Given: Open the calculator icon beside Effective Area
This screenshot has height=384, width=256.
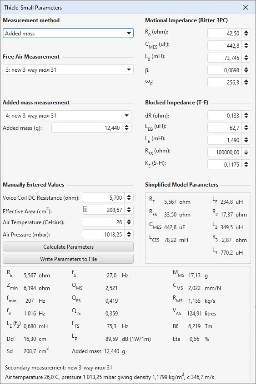Looking at the screenshot, I should tap(85, 209).
